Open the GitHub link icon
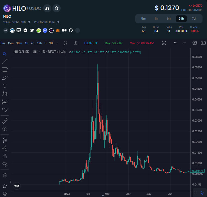Screen dimensions: 207x197 pos(71,31)
